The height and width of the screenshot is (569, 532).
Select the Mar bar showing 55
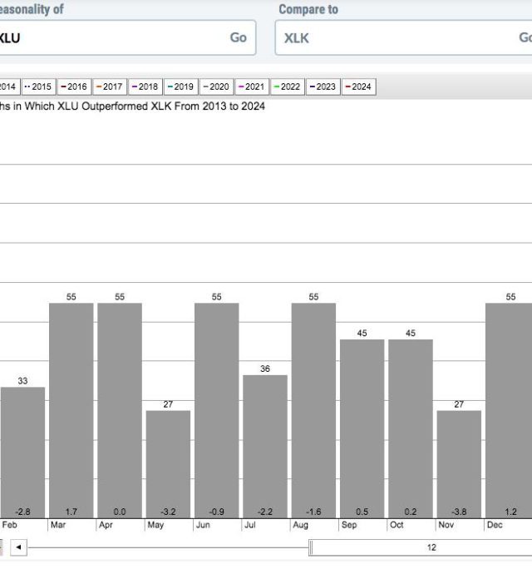tap(71, 410)
